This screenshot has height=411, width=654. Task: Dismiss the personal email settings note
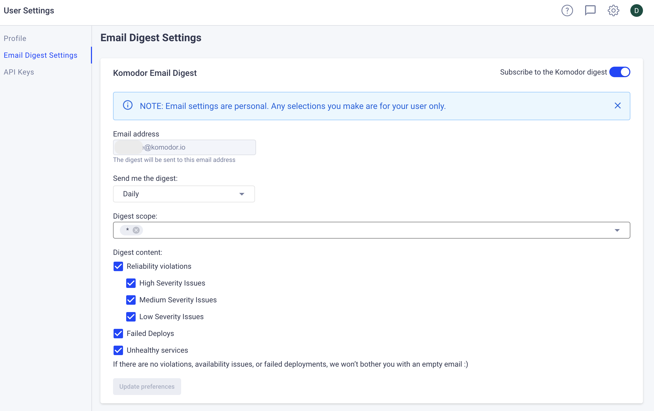pos(617,106)
